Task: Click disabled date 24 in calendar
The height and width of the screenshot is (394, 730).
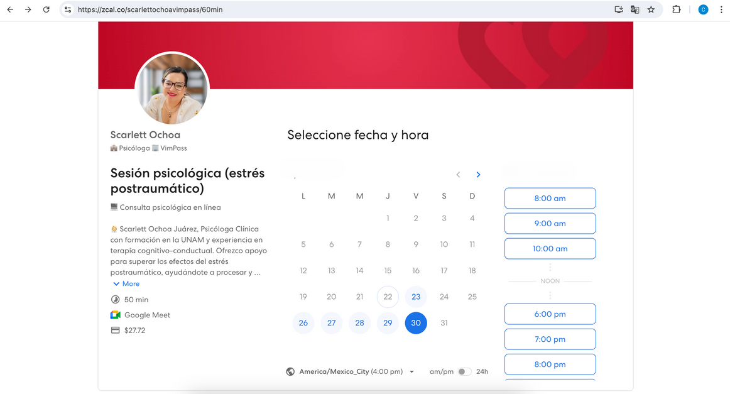Action: tap(444, 297)
